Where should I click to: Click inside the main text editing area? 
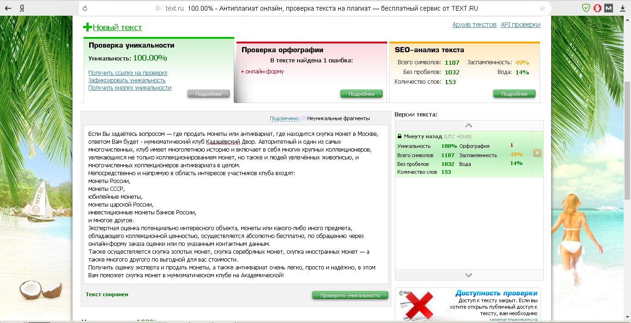[x=236, y=204]
